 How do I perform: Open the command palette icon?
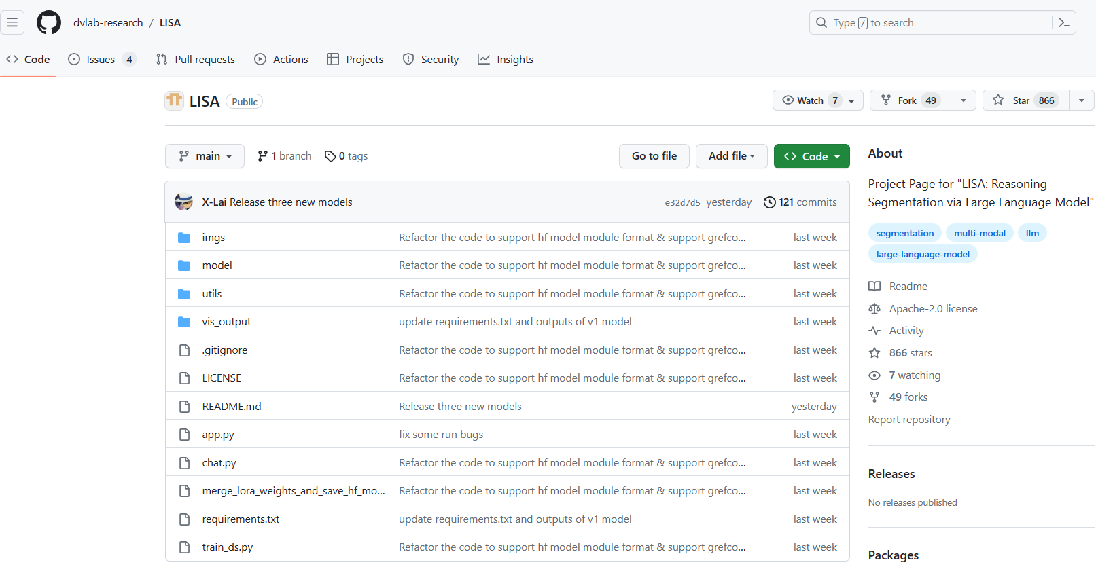click(1064, 22)
